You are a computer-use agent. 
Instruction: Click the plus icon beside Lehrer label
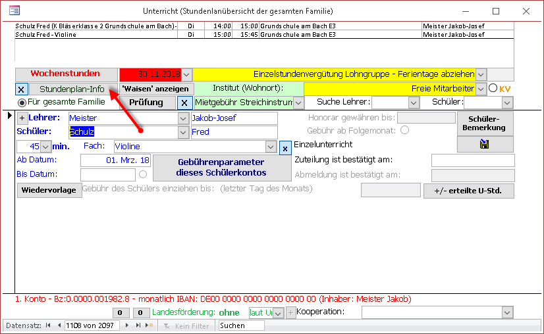tap(22, 118)
